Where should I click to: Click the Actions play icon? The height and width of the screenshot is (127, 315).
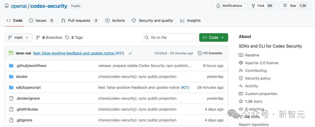click(107, 20)
